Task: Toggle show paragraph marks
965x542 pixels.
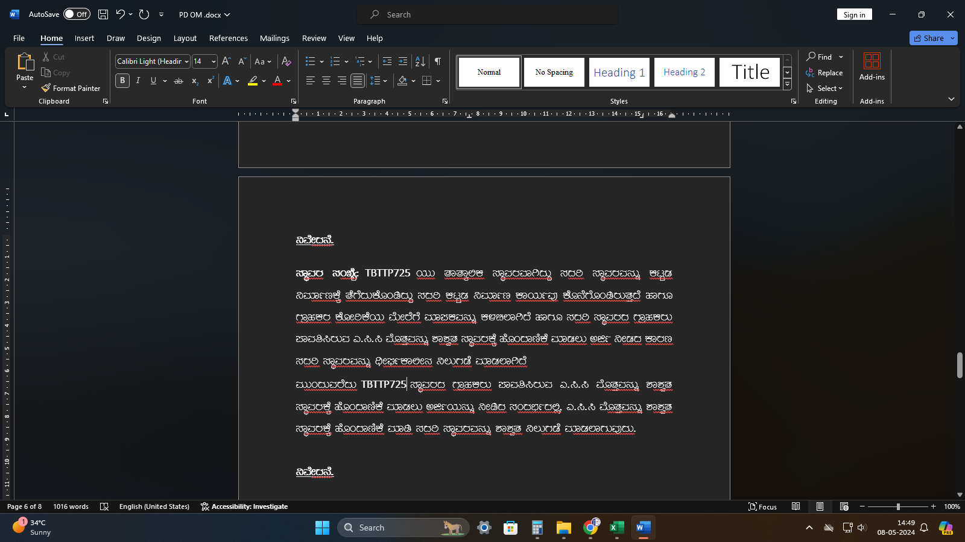Action: [438, 61]
